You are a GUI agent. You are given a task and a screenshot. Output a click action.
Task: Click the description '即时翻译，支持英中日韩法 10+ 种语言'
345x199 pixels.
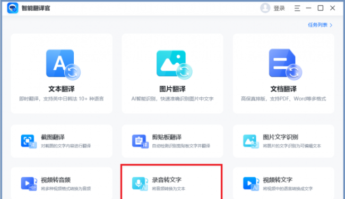(62, 98)
